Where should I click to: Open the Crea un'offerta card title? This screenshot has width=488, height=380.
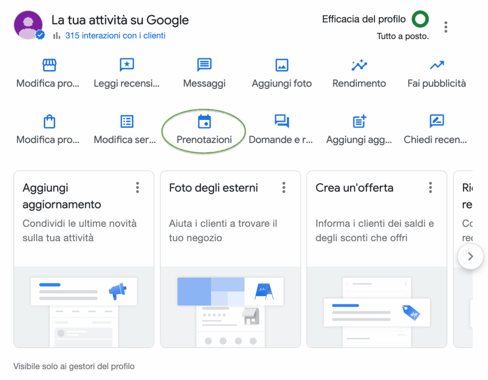click(355, 188)
